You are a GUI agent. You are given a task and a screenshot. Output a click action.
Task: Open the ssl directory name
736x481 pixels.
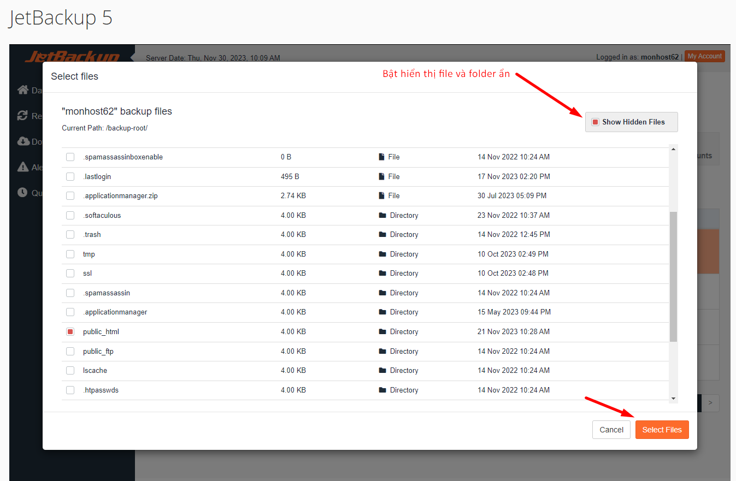point(87,273)
